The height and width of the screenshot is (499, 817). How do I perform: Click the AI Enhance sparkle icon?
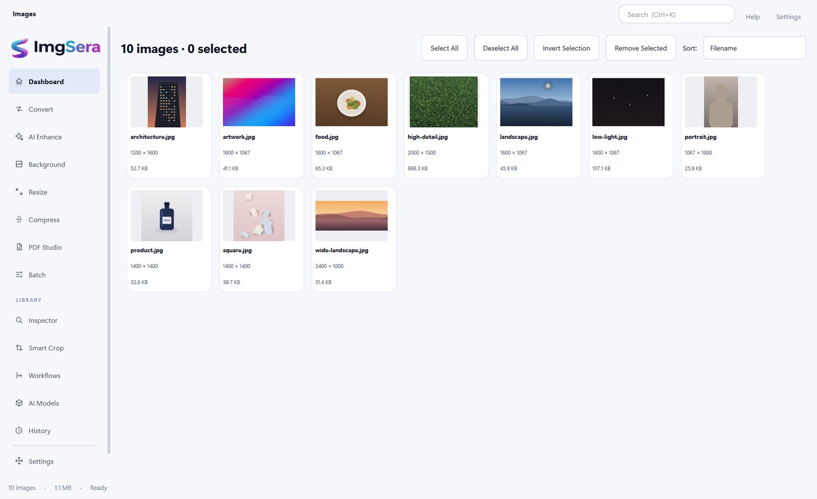click(19, 137)
